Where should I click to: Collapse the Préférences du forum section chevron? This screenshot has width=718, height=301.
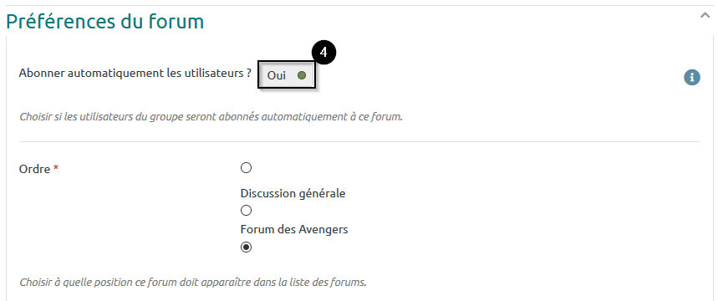(705, 16)
